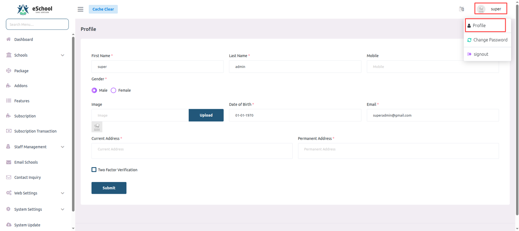
Task: Click the Package cube icon
Action: click(9, 71)
